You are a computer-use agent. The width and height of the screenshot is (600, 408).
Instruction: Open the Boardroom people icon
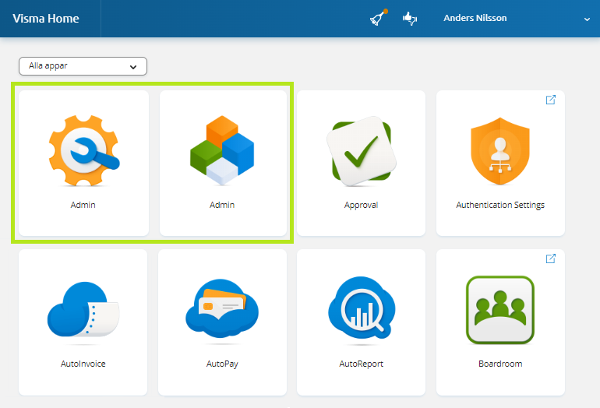[500, 310]
